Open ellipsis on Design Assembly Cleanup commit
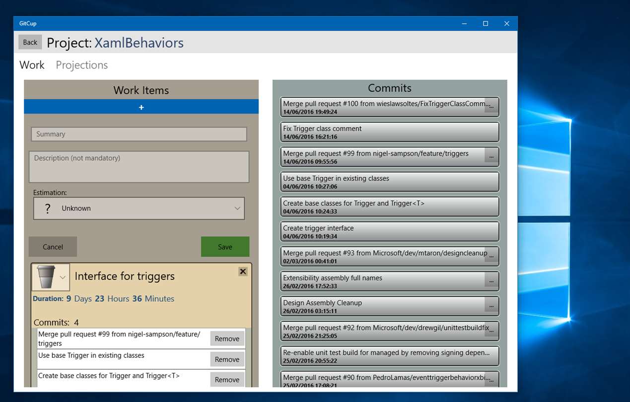630x402 pixels. click(x=491, y=305)
